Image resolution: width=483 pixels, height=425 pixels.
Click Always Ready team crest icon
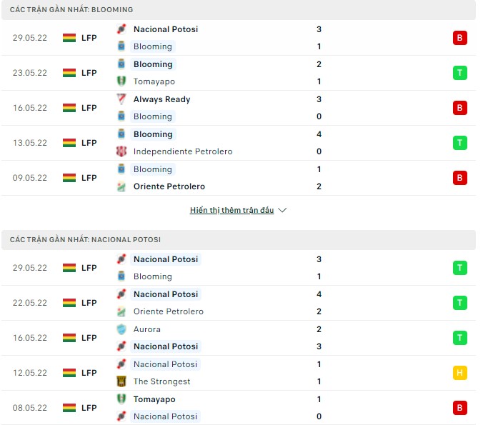pyautogui.click(x=121, y=99)
